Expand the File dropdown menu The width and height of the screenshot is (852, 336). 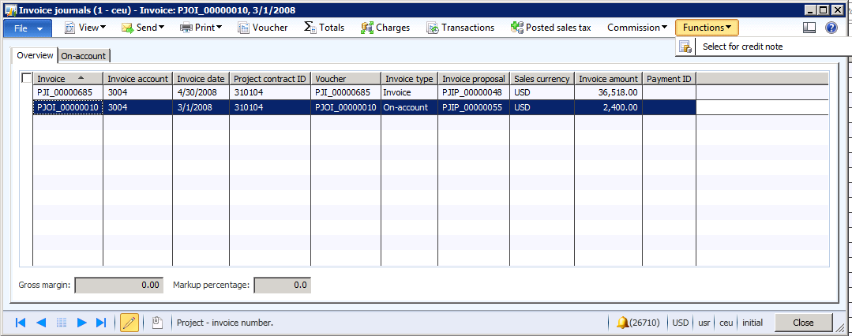click(28, 28)
